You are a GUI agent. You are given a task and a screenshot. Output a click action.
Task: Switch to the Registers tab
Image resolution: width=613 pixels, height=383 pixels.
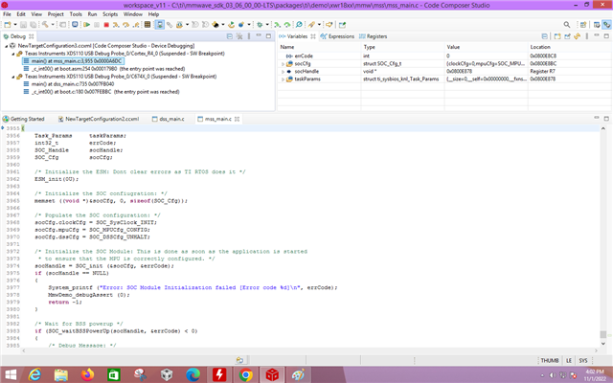click(x=373, y=36)
